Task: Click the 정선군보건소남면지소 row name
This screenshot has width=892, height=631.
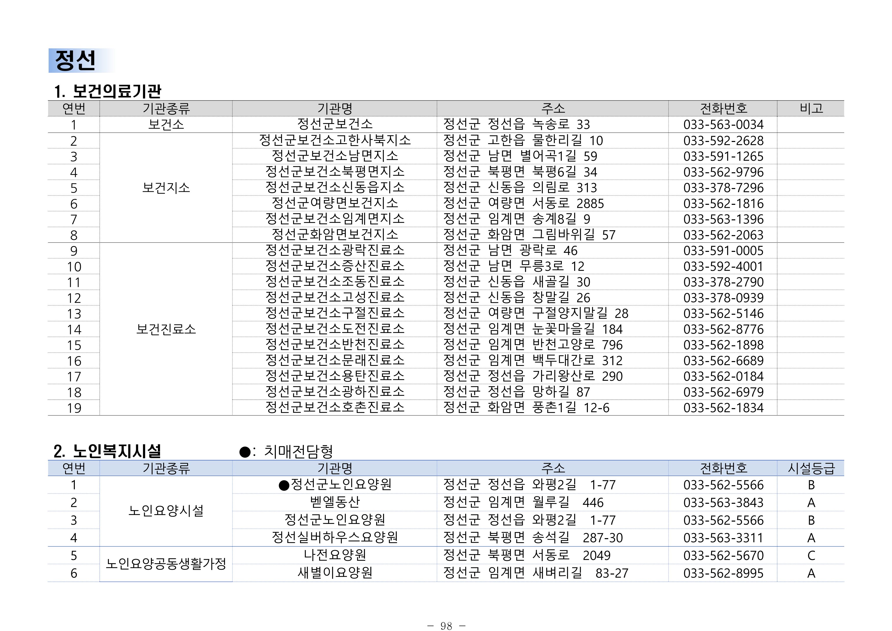Action: 335,156
